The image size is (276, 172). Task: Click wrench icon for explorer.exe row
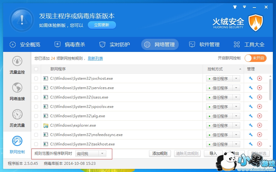point(251,125)
